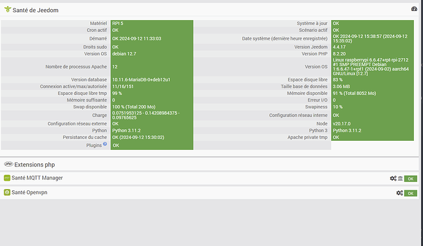Click the OK value in the Plugins row
The width and height of the screenshot is (423, 246).
(x=116, y=146)
